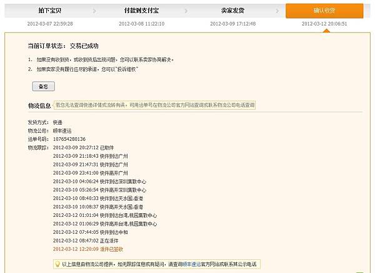Click the 23:41:00 快件离开广州 entry
The width and height of the screenshot is (375, 273).
[91, 173]
